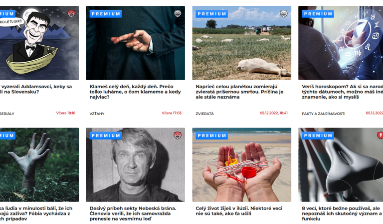This screenshot has width=383, height=224.
Task: Open article 'Klameš celý deň, každý deň'
Action: click(x=135, y=92)
